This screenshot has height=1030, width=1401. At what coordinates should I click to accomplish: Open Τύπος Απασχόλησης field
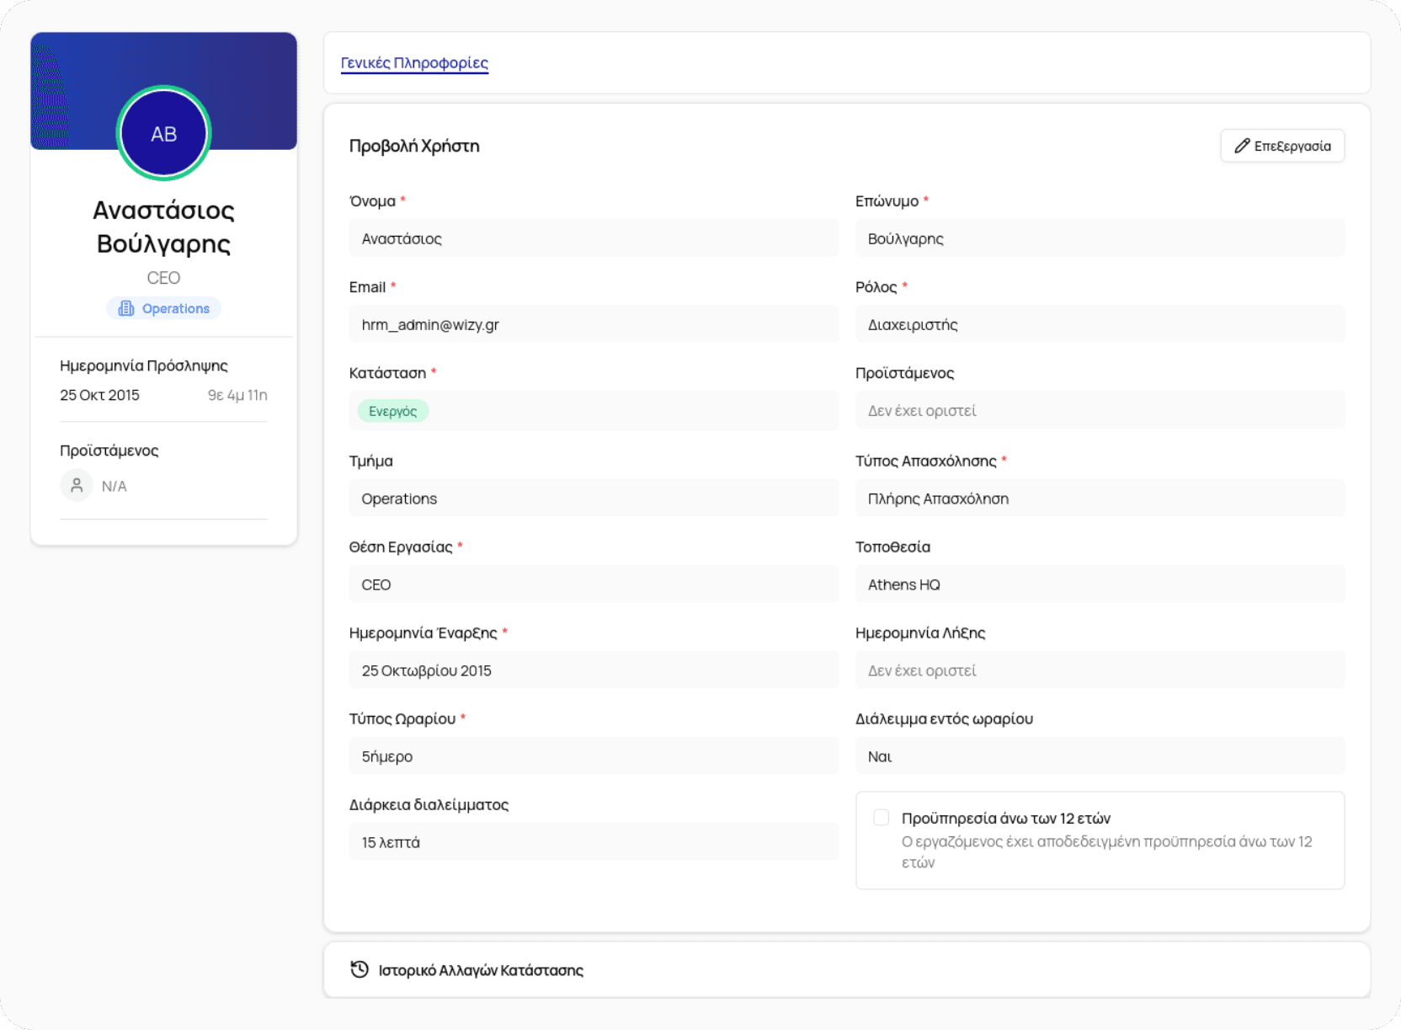tap(1099, 499)
